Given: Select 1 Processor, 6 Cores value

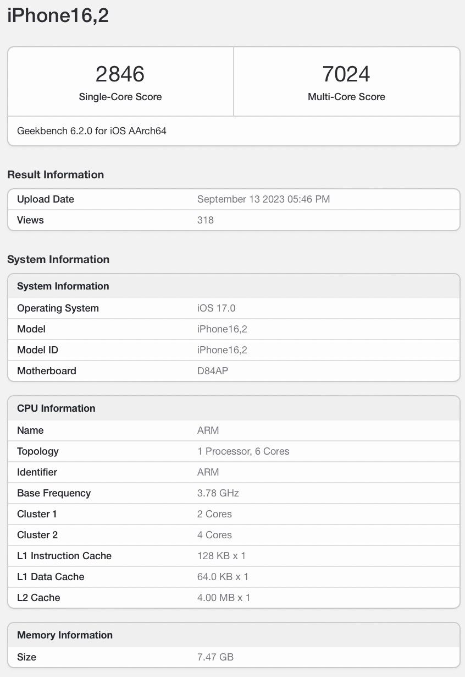Looking at the screenshot, I should [243, 451].
